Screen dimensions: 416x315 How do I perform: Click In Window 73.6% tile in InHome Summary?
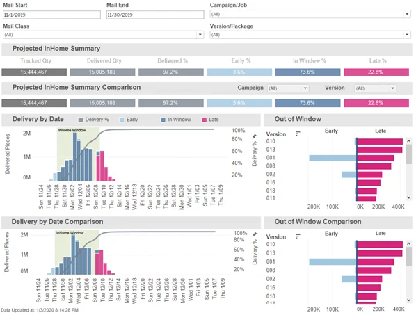tap(307, 72)
